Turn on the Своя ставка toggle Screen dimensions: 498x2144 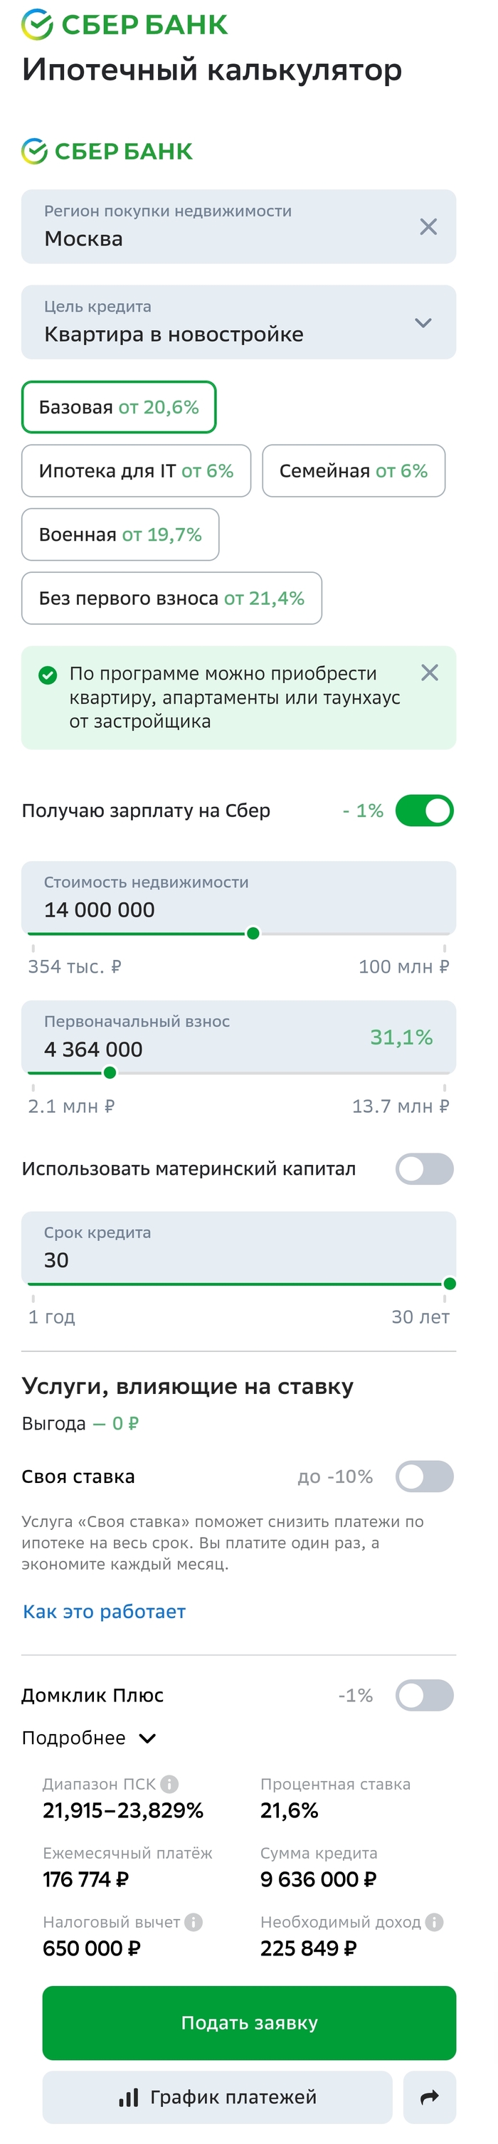(x=424, y=1477)
